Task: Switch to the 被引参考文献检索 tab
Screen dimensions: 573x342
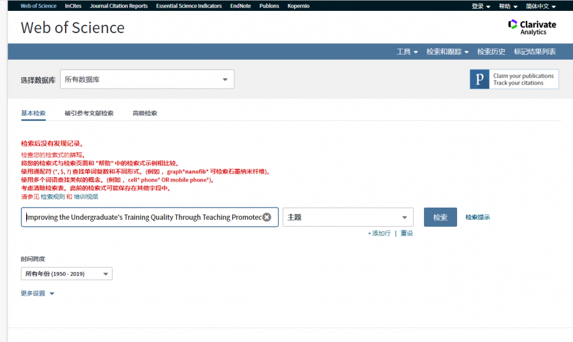Action: tap(89, 113)
